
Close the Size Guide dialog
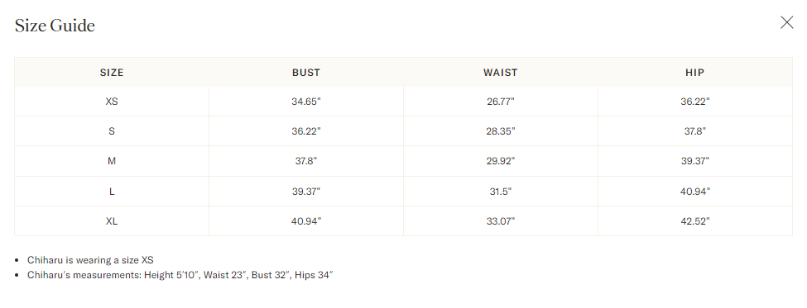tap(786, 22)
